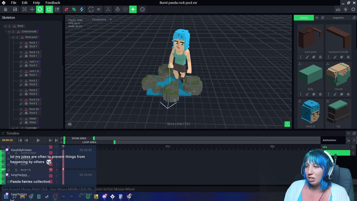The width and height of the screenshot is (357, 201).
Task: Delete the backpack handle library item
Action: pyautogui.click(x=348, y=57)
